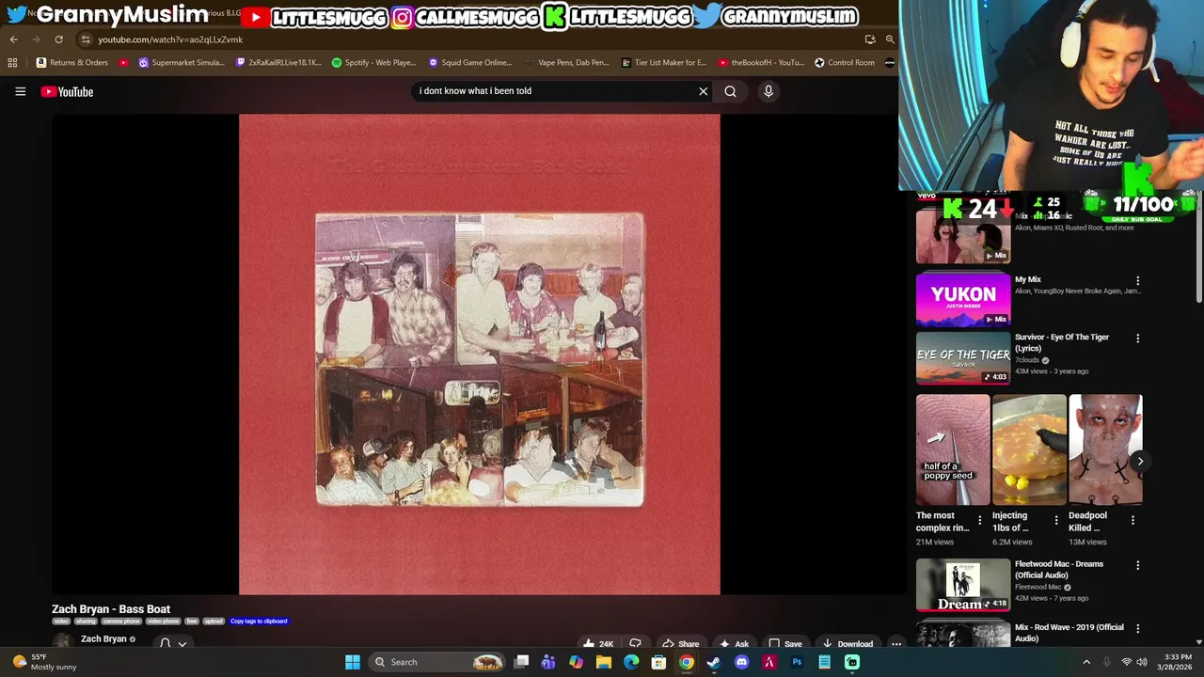The height and width of the screenshot is (677, 1204).
Task: Show next shorts with the right arrow
Action: point(1140,461)
